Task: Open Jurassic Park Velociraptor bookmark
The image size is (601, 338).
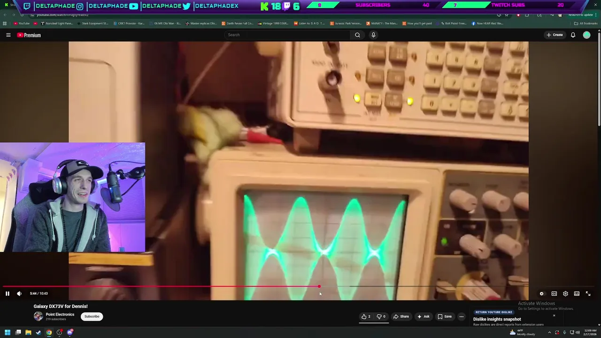Action: (x=346, y=23)
